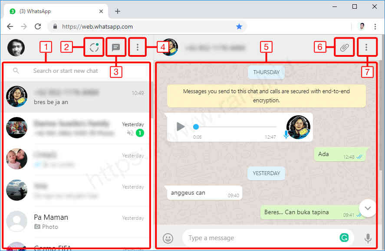Viewport: 385px width, 251px height.
Task: Open chat with last message bres be ja an
Action: pyautogui.click(x=76, y=97)
